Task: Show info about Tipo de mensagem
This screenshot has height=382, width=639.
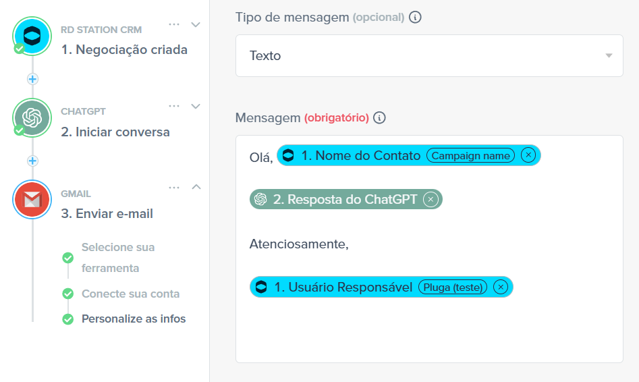Action: point(415,17)
